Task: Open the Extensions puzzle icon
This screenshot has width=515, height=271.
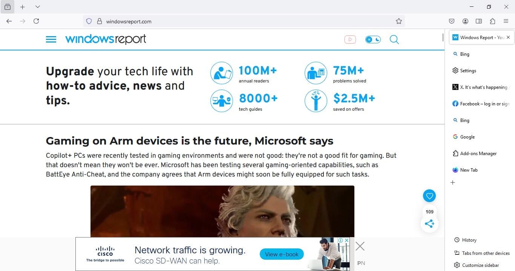Action: point(492,21)
